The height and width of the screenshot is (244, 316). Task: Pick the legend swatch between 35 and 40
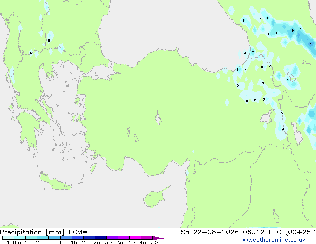pos(124,238)
